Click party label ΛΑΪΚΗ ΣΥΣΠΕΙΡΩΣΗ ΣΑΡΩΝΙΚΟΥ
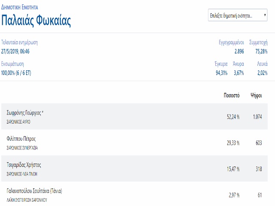 (27, 200)
